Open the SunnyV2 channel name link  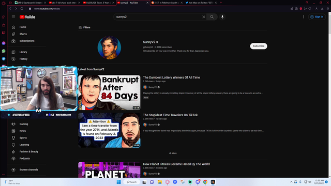pyautogui.click(x=149, y=42)
